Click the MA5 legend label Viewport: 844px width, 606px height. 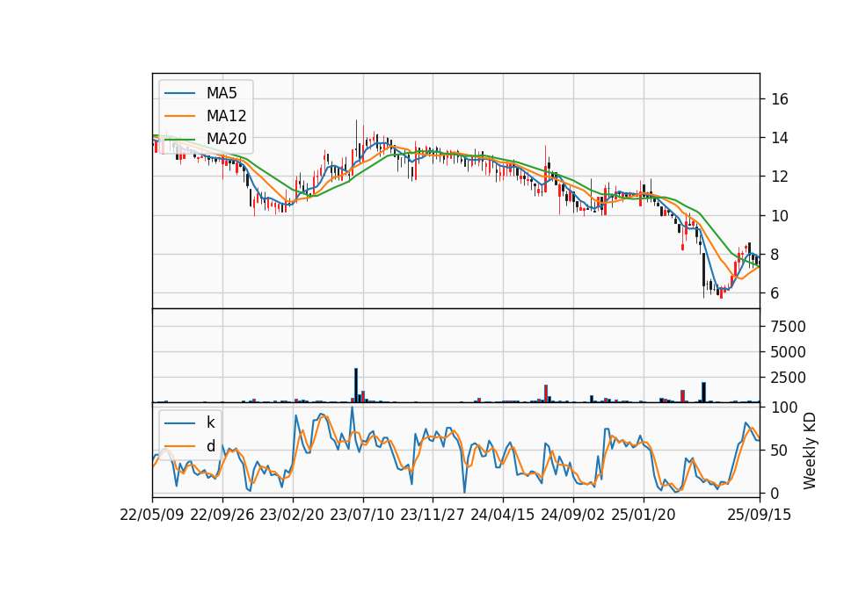[x=222, y=93]
